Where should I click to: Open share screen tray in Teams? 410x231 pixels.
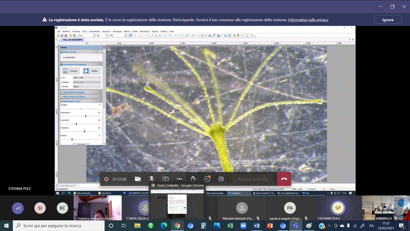(x=165, y=179)
